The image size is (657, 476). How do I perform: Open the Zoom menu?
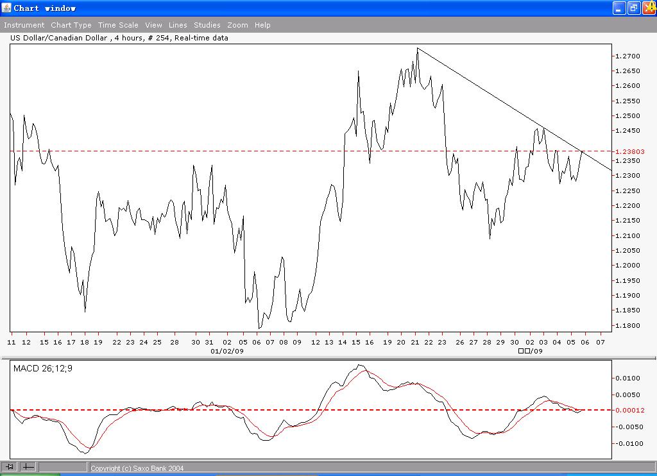point(237,25)
